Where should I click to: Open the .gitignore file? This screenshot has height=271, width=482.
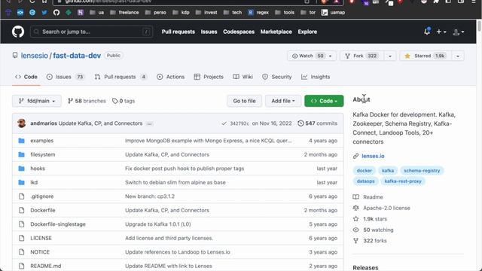pos(42,196)
